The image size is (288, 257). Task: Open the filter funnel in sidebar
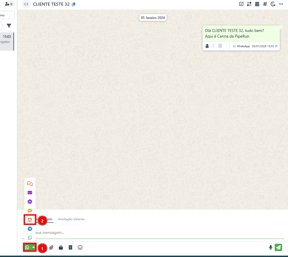point(9,26)
